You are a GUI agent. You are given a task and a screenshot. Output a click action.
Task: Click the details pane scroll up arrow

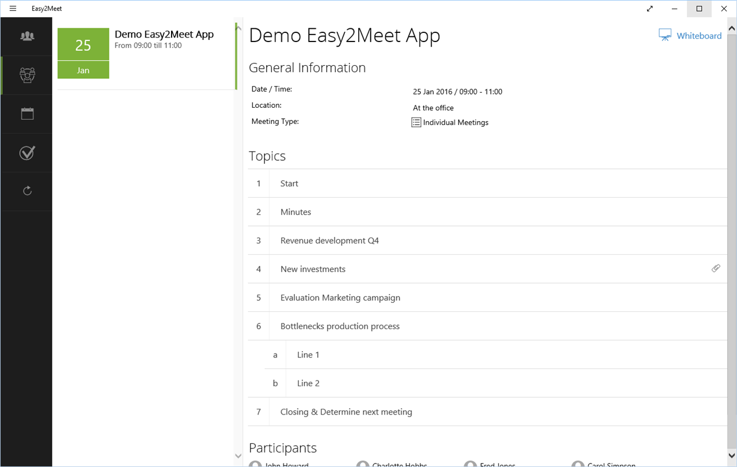732,27
